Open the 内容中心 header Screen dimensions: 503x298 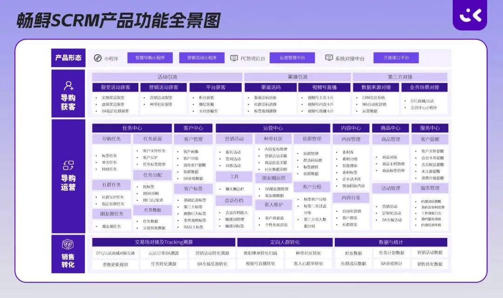(x=351, y=128)
